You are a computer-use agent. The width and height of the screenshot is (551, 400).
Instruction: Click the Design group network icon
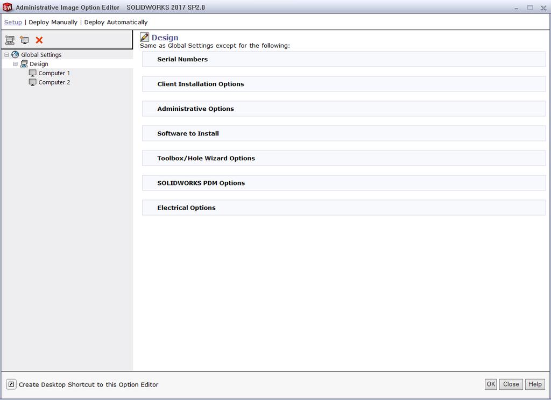24,64
